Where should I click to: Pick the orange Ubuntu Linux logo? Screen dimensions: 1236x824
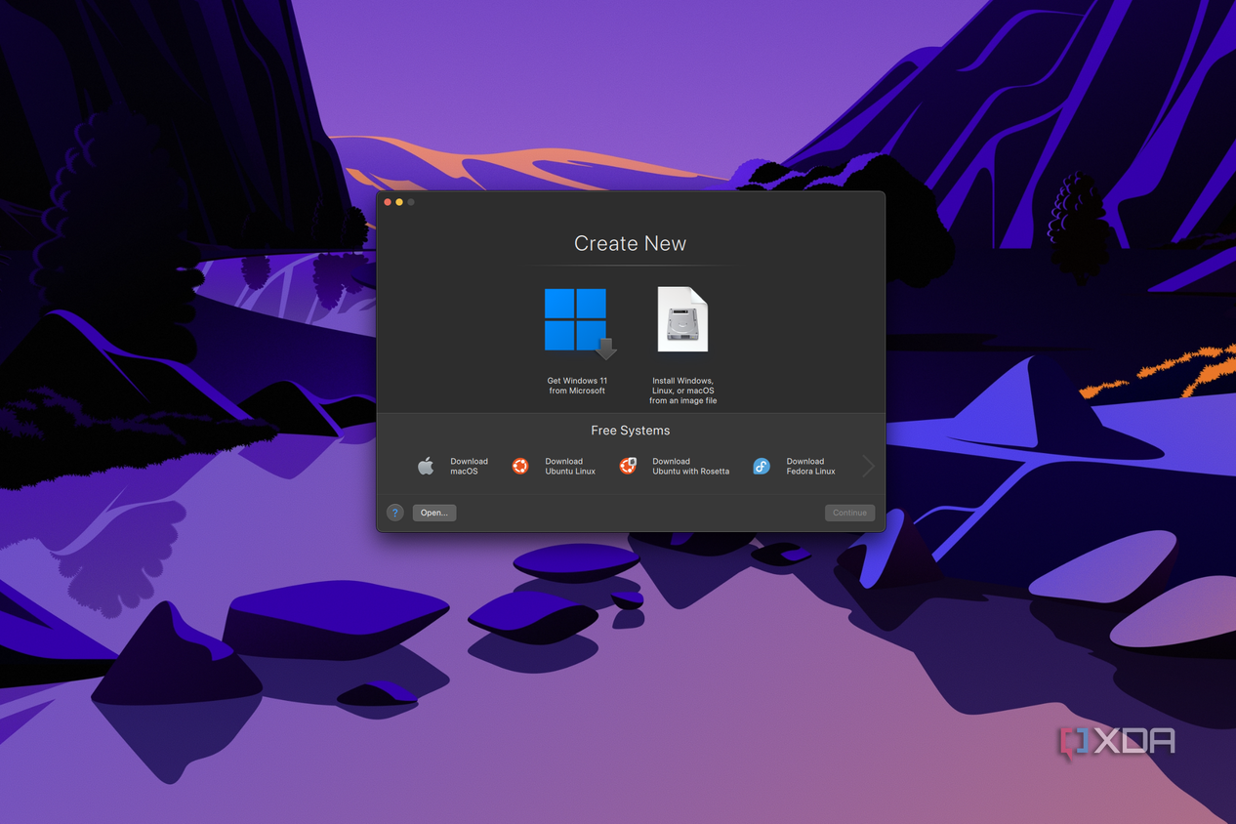tap(520, 467)
